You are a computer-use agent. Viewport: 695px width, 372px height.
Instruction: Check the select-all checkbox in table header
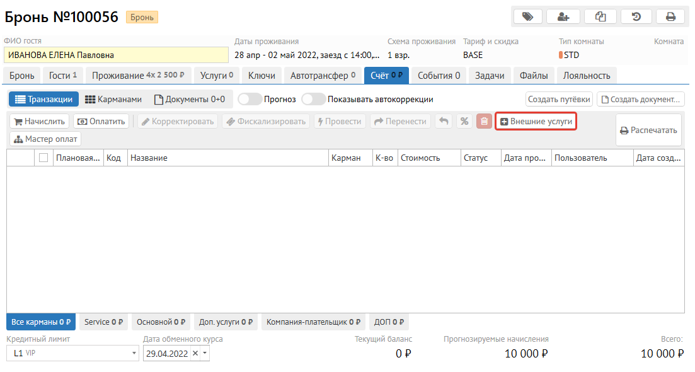point(43,158)
